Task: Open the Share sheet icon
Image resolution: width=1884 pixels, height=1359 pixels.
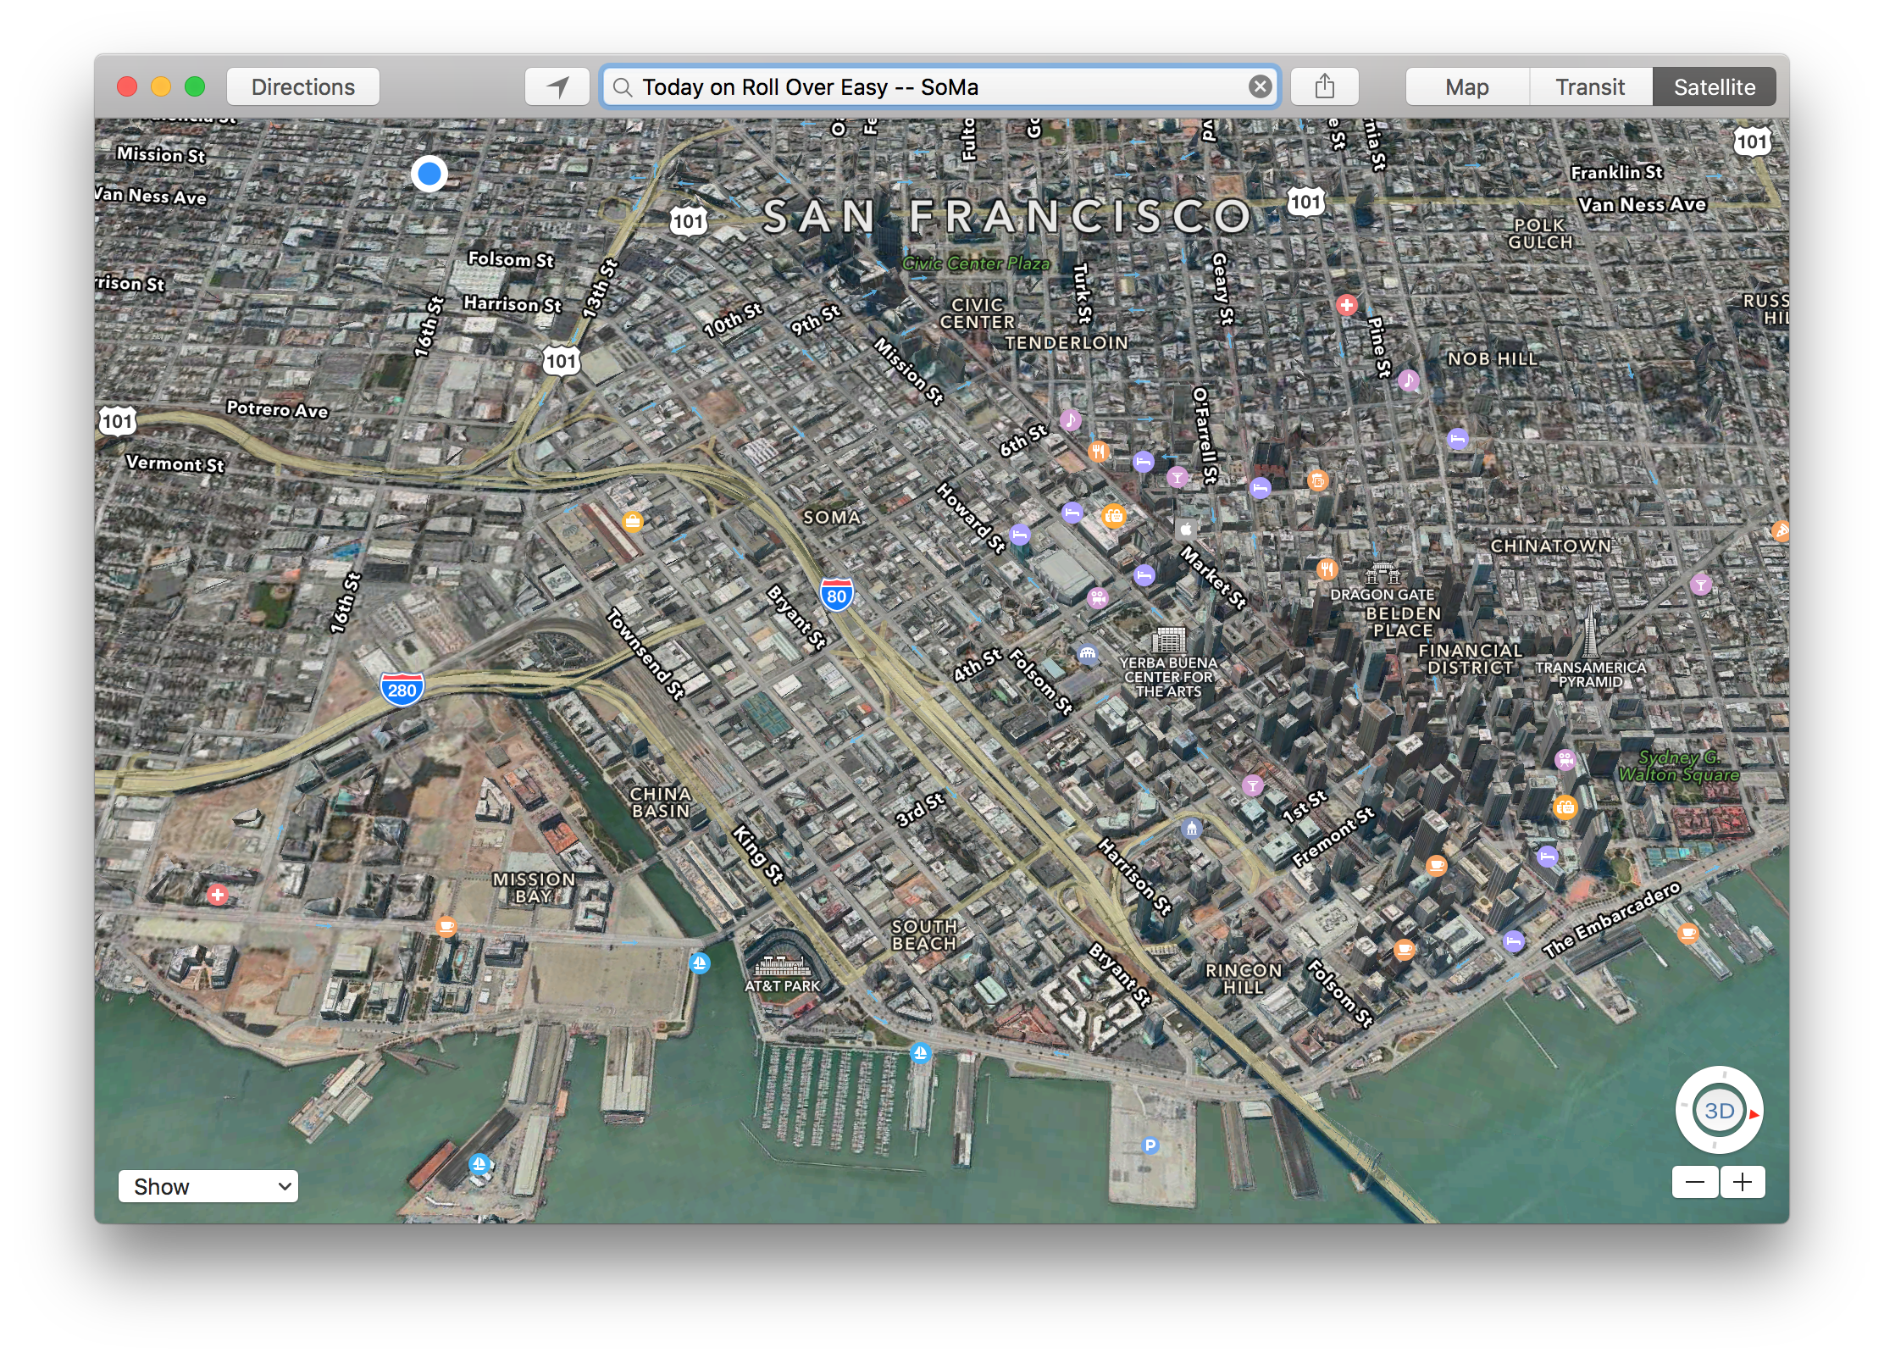Action: pos(1325,86)
